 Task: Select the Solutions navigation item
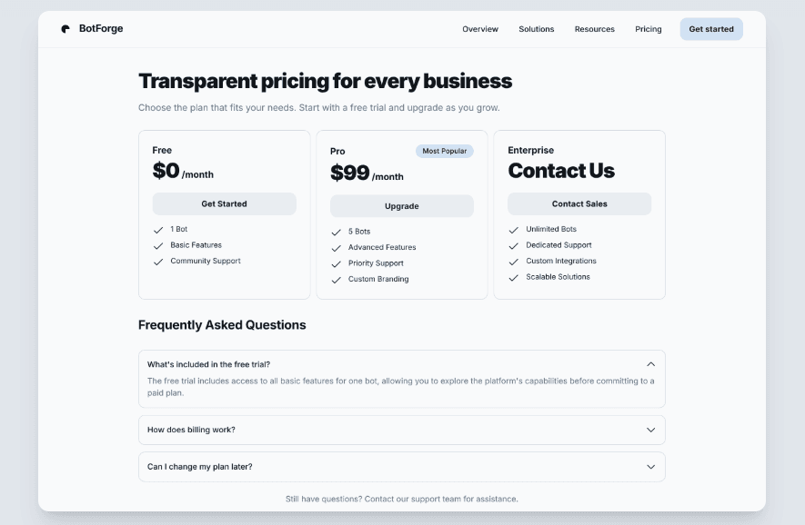tap(536, 28)
